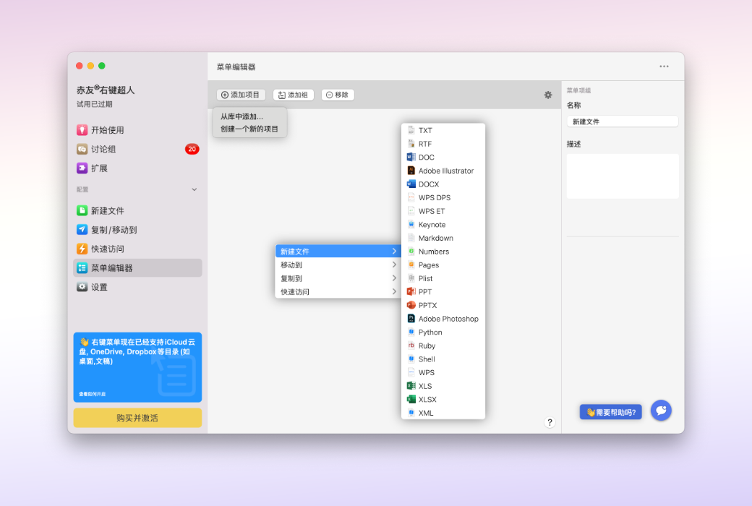The height and width of the screenshot is (506, 752).
Task: Click the green zoom window button
Action: [x=102, y=66]
